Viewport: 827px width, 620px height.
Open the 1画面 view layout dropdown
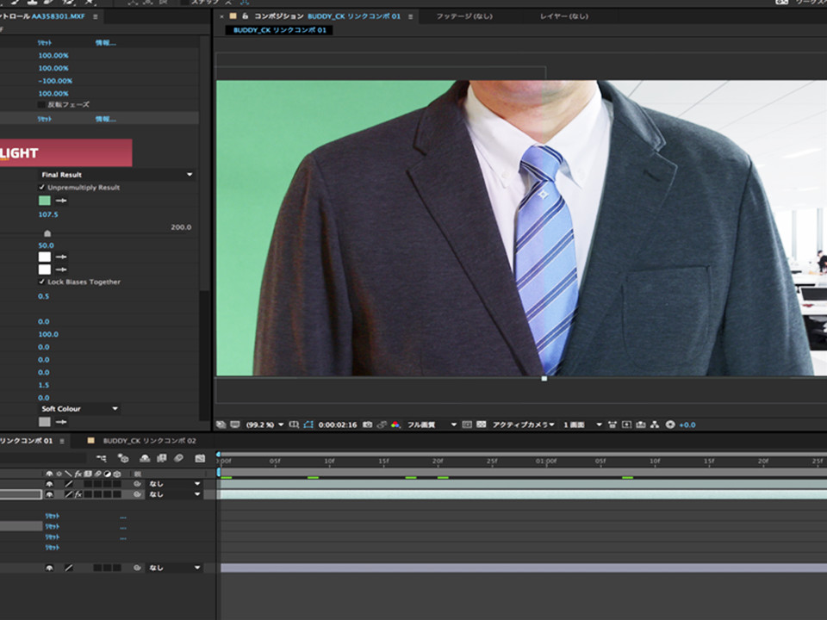click(x=582, y=425)
